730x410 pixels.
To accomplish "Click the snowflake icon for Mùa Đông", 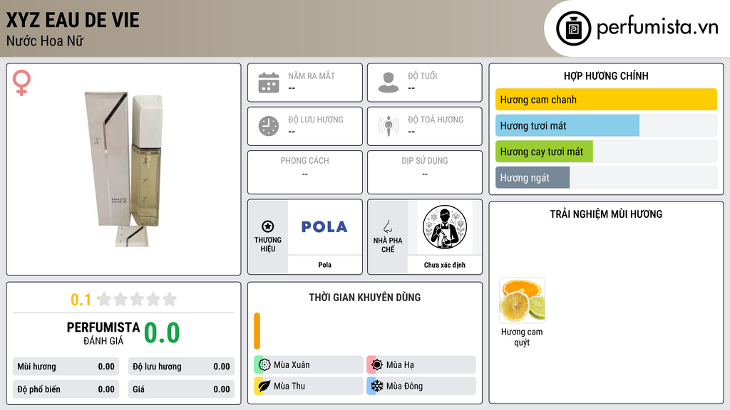I will (377, 386).
